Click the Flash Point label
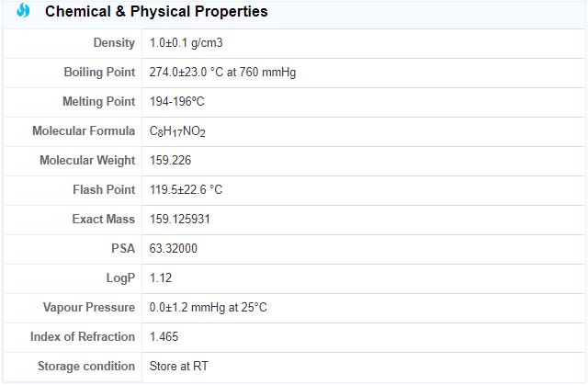 tap(104, 190)
